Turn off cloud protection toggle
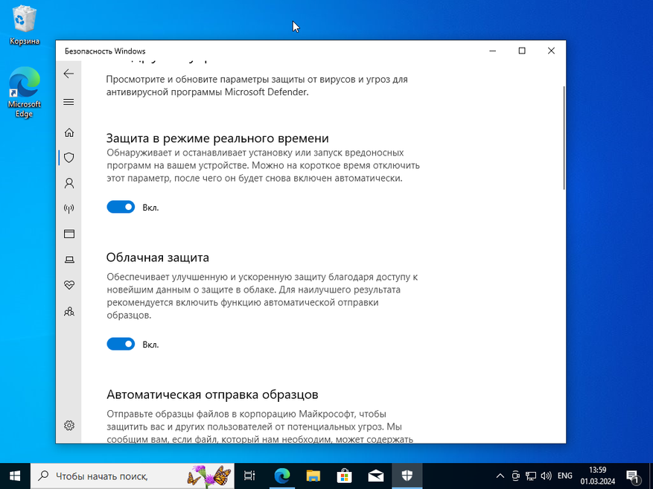The height and width of the screenshot is (489, 653). tap(121, 344)
